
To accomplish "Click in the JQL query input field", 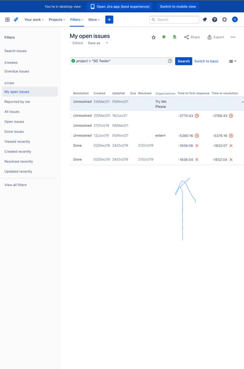I will (x=121, y=61).
